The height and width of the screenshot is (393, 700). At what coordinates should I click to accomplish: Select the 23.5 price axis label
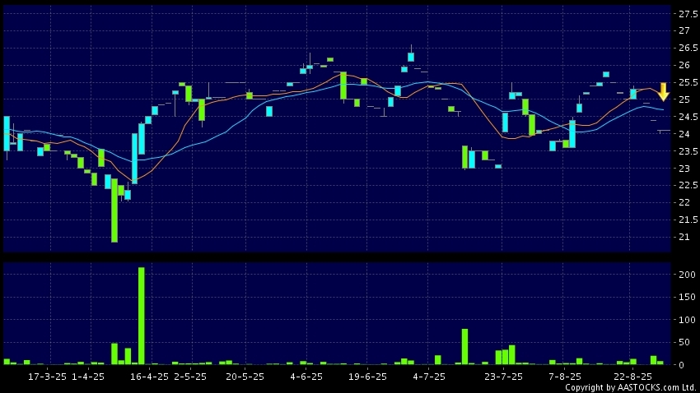pyautogui.click(x=688, y=151)
